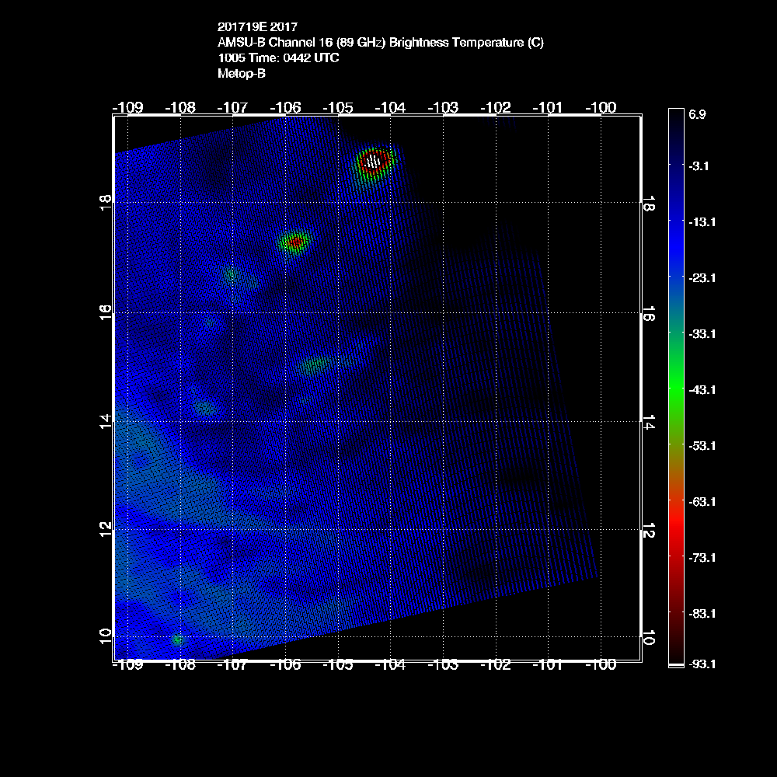Click the white-centered storm core near -104.4 longitude
The height and width of the screenshot is (777, 777).
374,162
